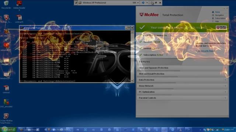Click the system tray clock
This screenshot has width=236, height=132.
(x=229, y=130)
